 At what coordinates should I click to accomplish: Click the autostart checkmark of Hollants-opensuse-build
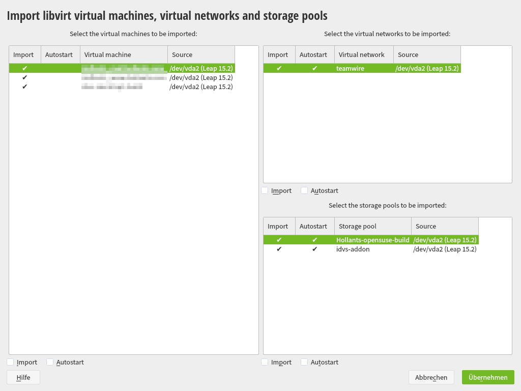[314, 240]
